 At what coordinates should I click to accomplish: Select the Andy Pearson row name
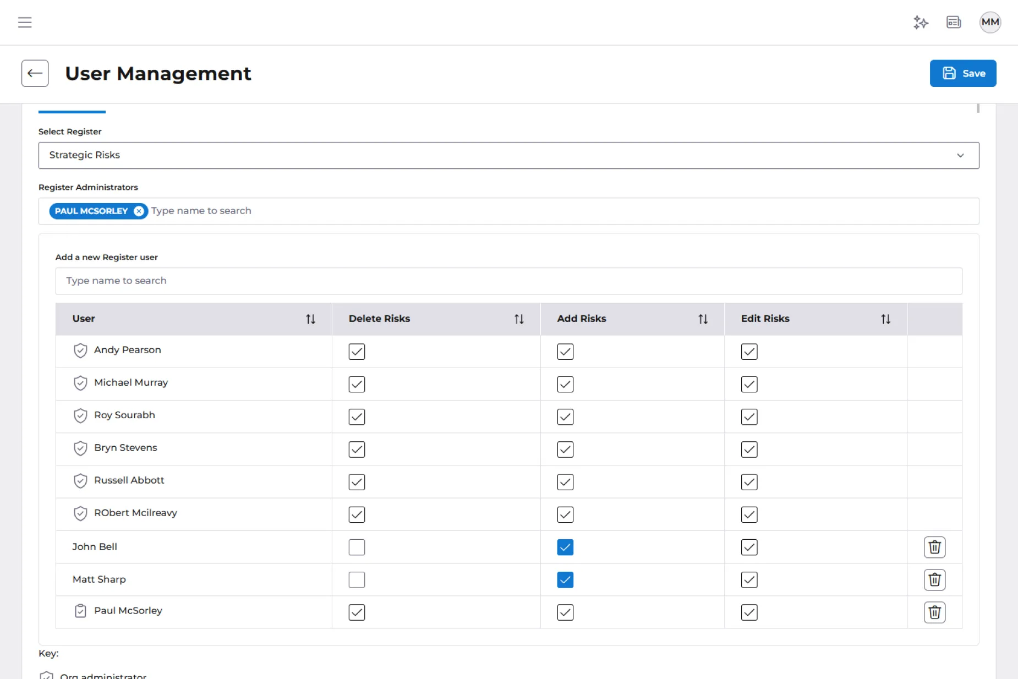coord(128,350)
